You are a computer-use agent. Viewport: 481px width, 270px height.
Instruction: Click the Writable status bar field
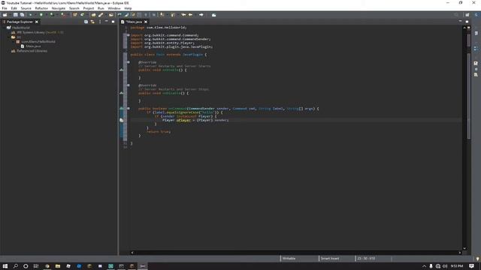289,258
